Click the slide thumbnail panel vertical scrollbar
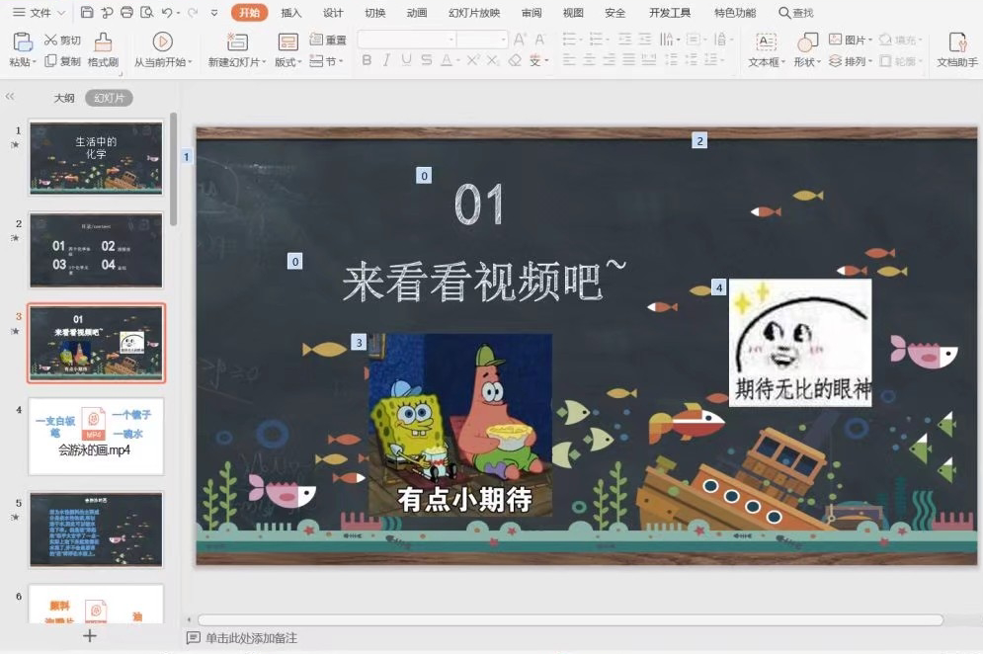983x654 pixels. coord(173,169)
